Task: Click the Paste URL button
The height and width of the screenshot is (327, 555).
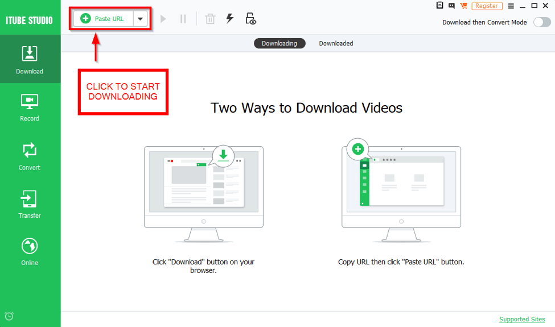Action: click(x=104, y=19)
